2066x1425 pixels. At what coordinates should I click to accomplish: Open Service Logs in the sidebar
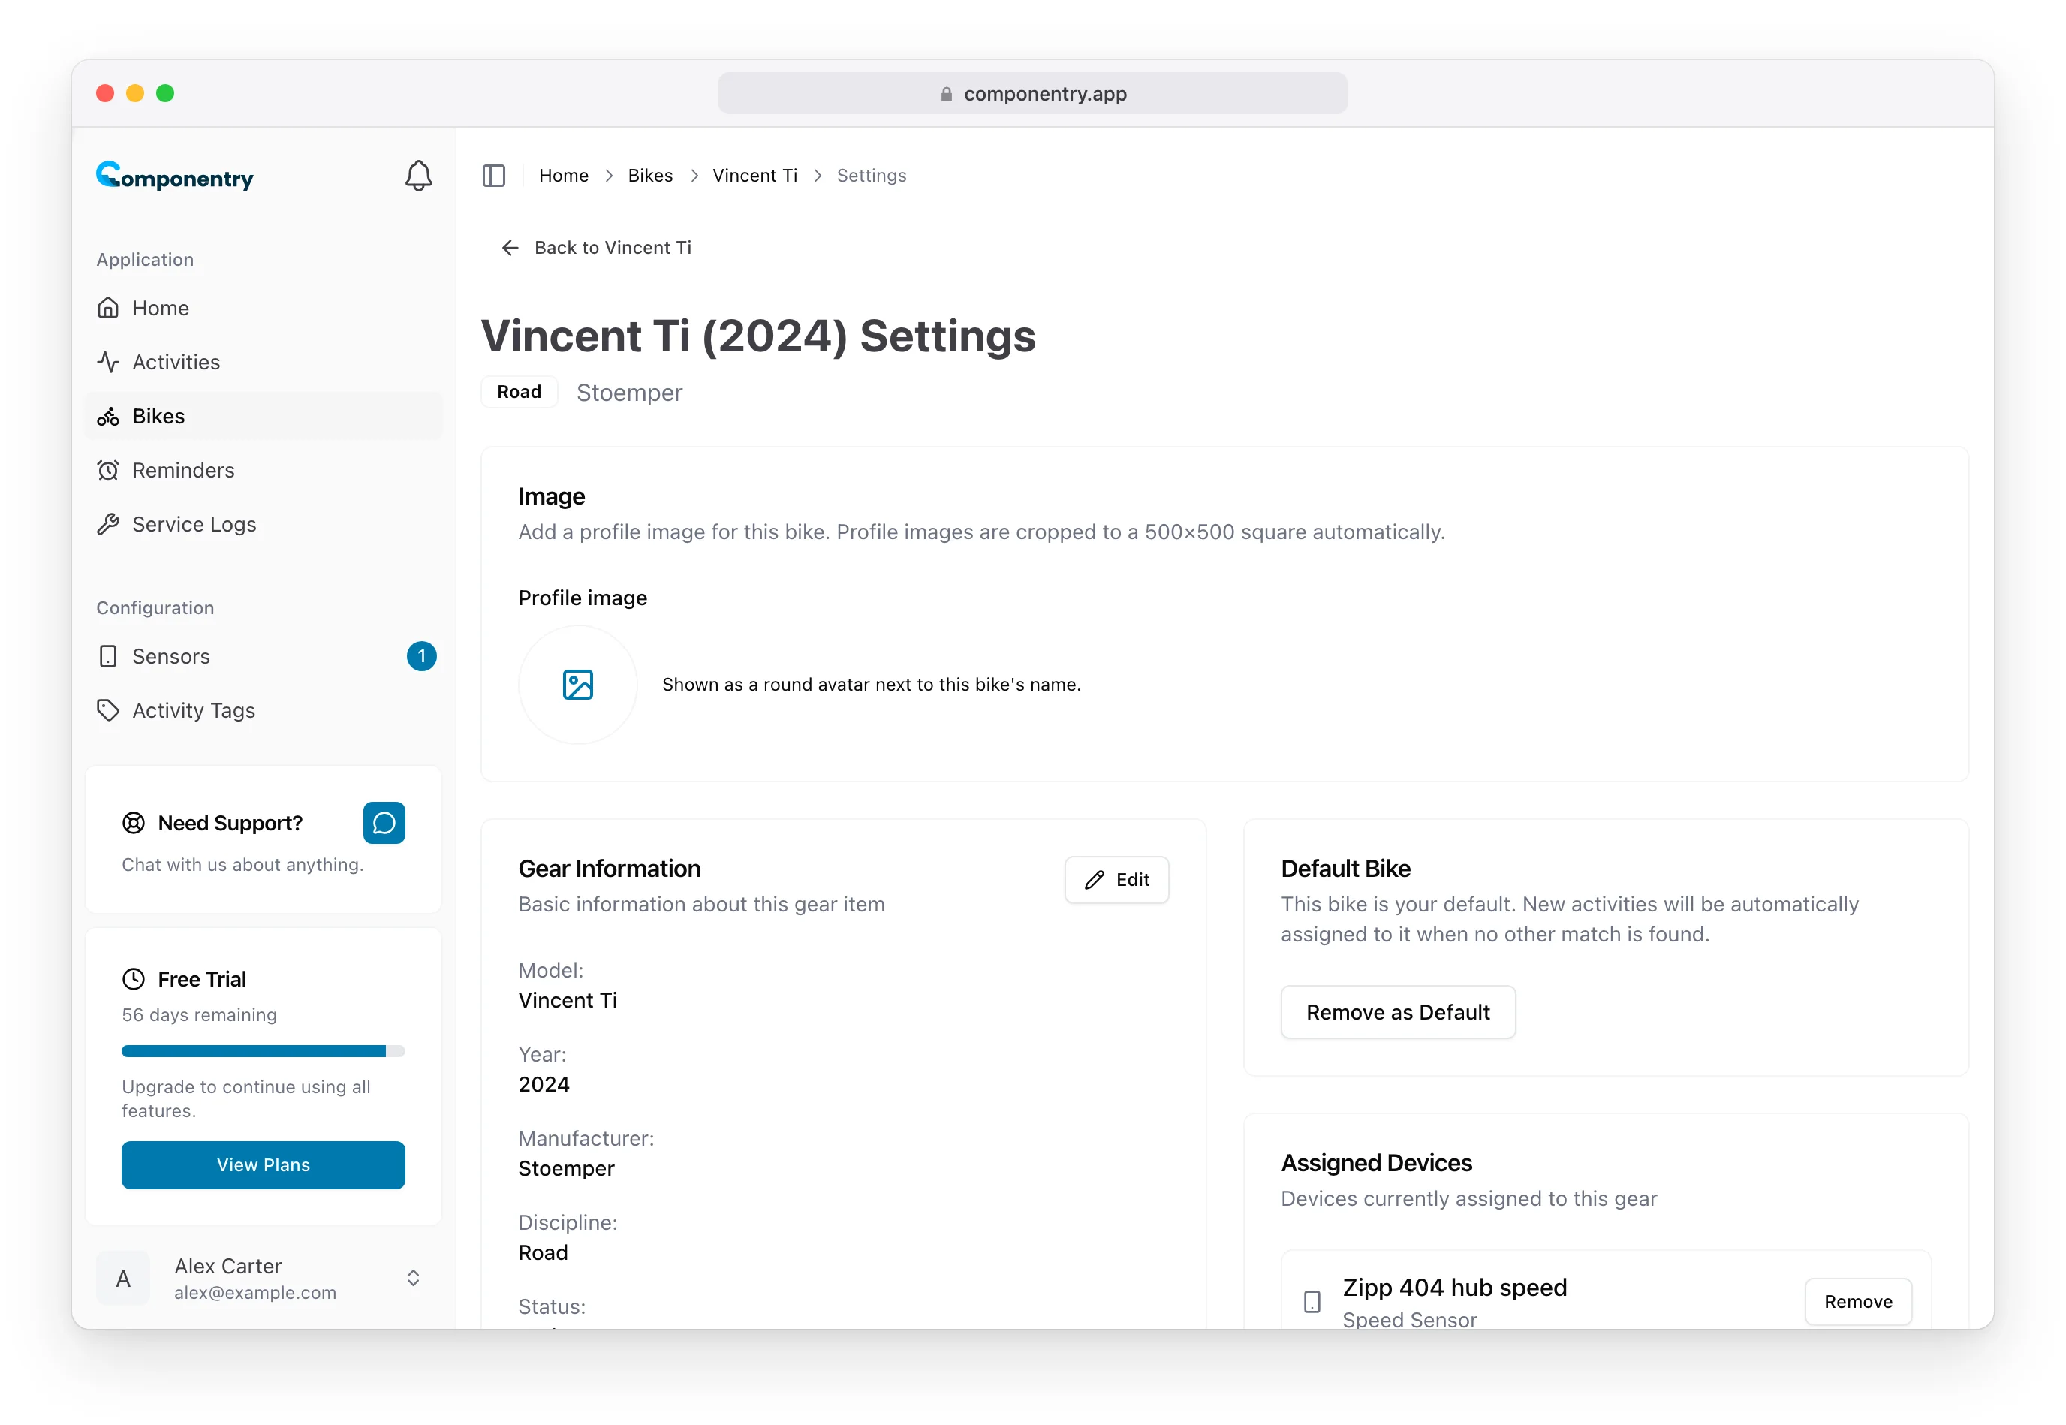(264, 524)
